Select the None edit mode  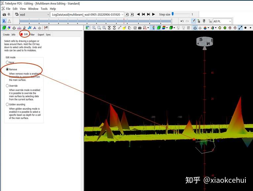point(10,62)
